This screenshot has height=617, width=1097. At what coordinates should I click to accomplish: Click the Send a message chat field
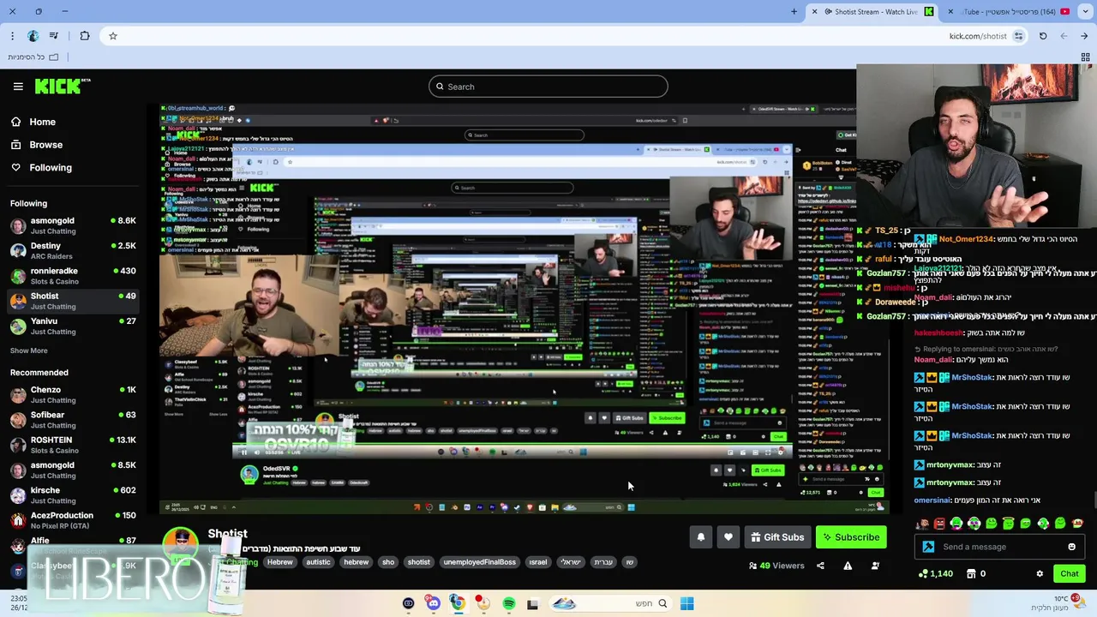[1001, 547]
